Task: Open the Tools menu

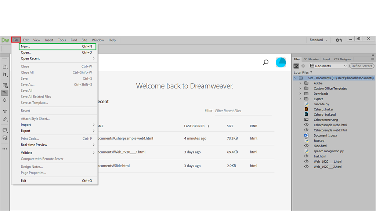Action: coord(62,40)
